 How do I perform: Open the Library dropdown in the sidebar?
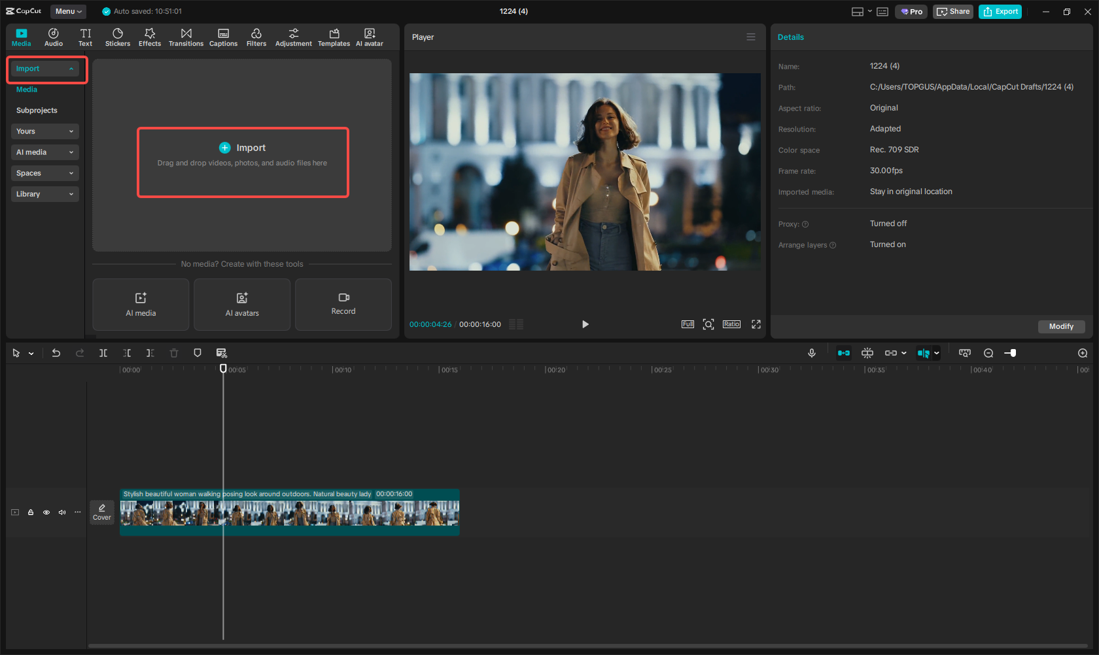click(44, 193)
